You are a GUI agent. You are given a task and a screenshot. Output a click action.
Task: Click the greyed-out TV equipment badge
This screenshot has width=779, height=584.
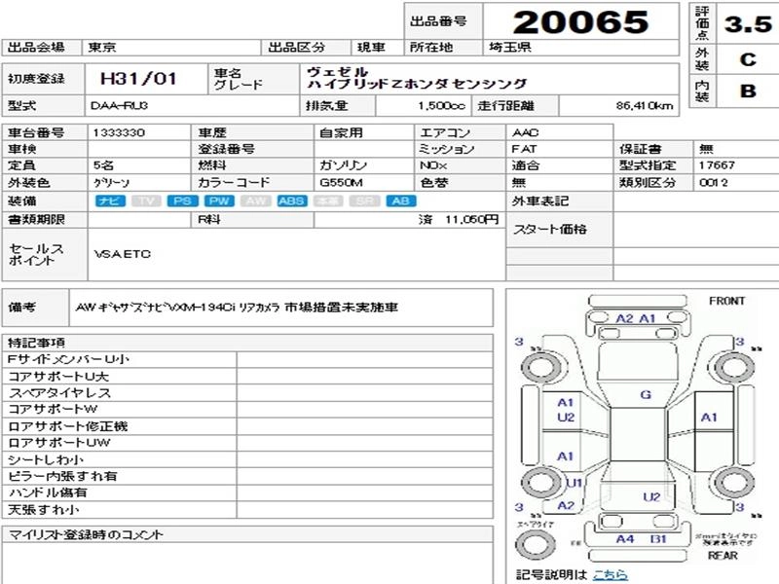click(146, 201)
